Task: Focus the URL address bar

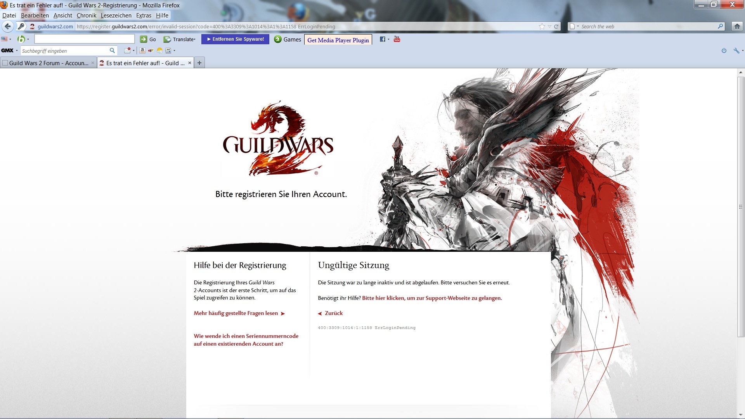Action: [307, 26]
